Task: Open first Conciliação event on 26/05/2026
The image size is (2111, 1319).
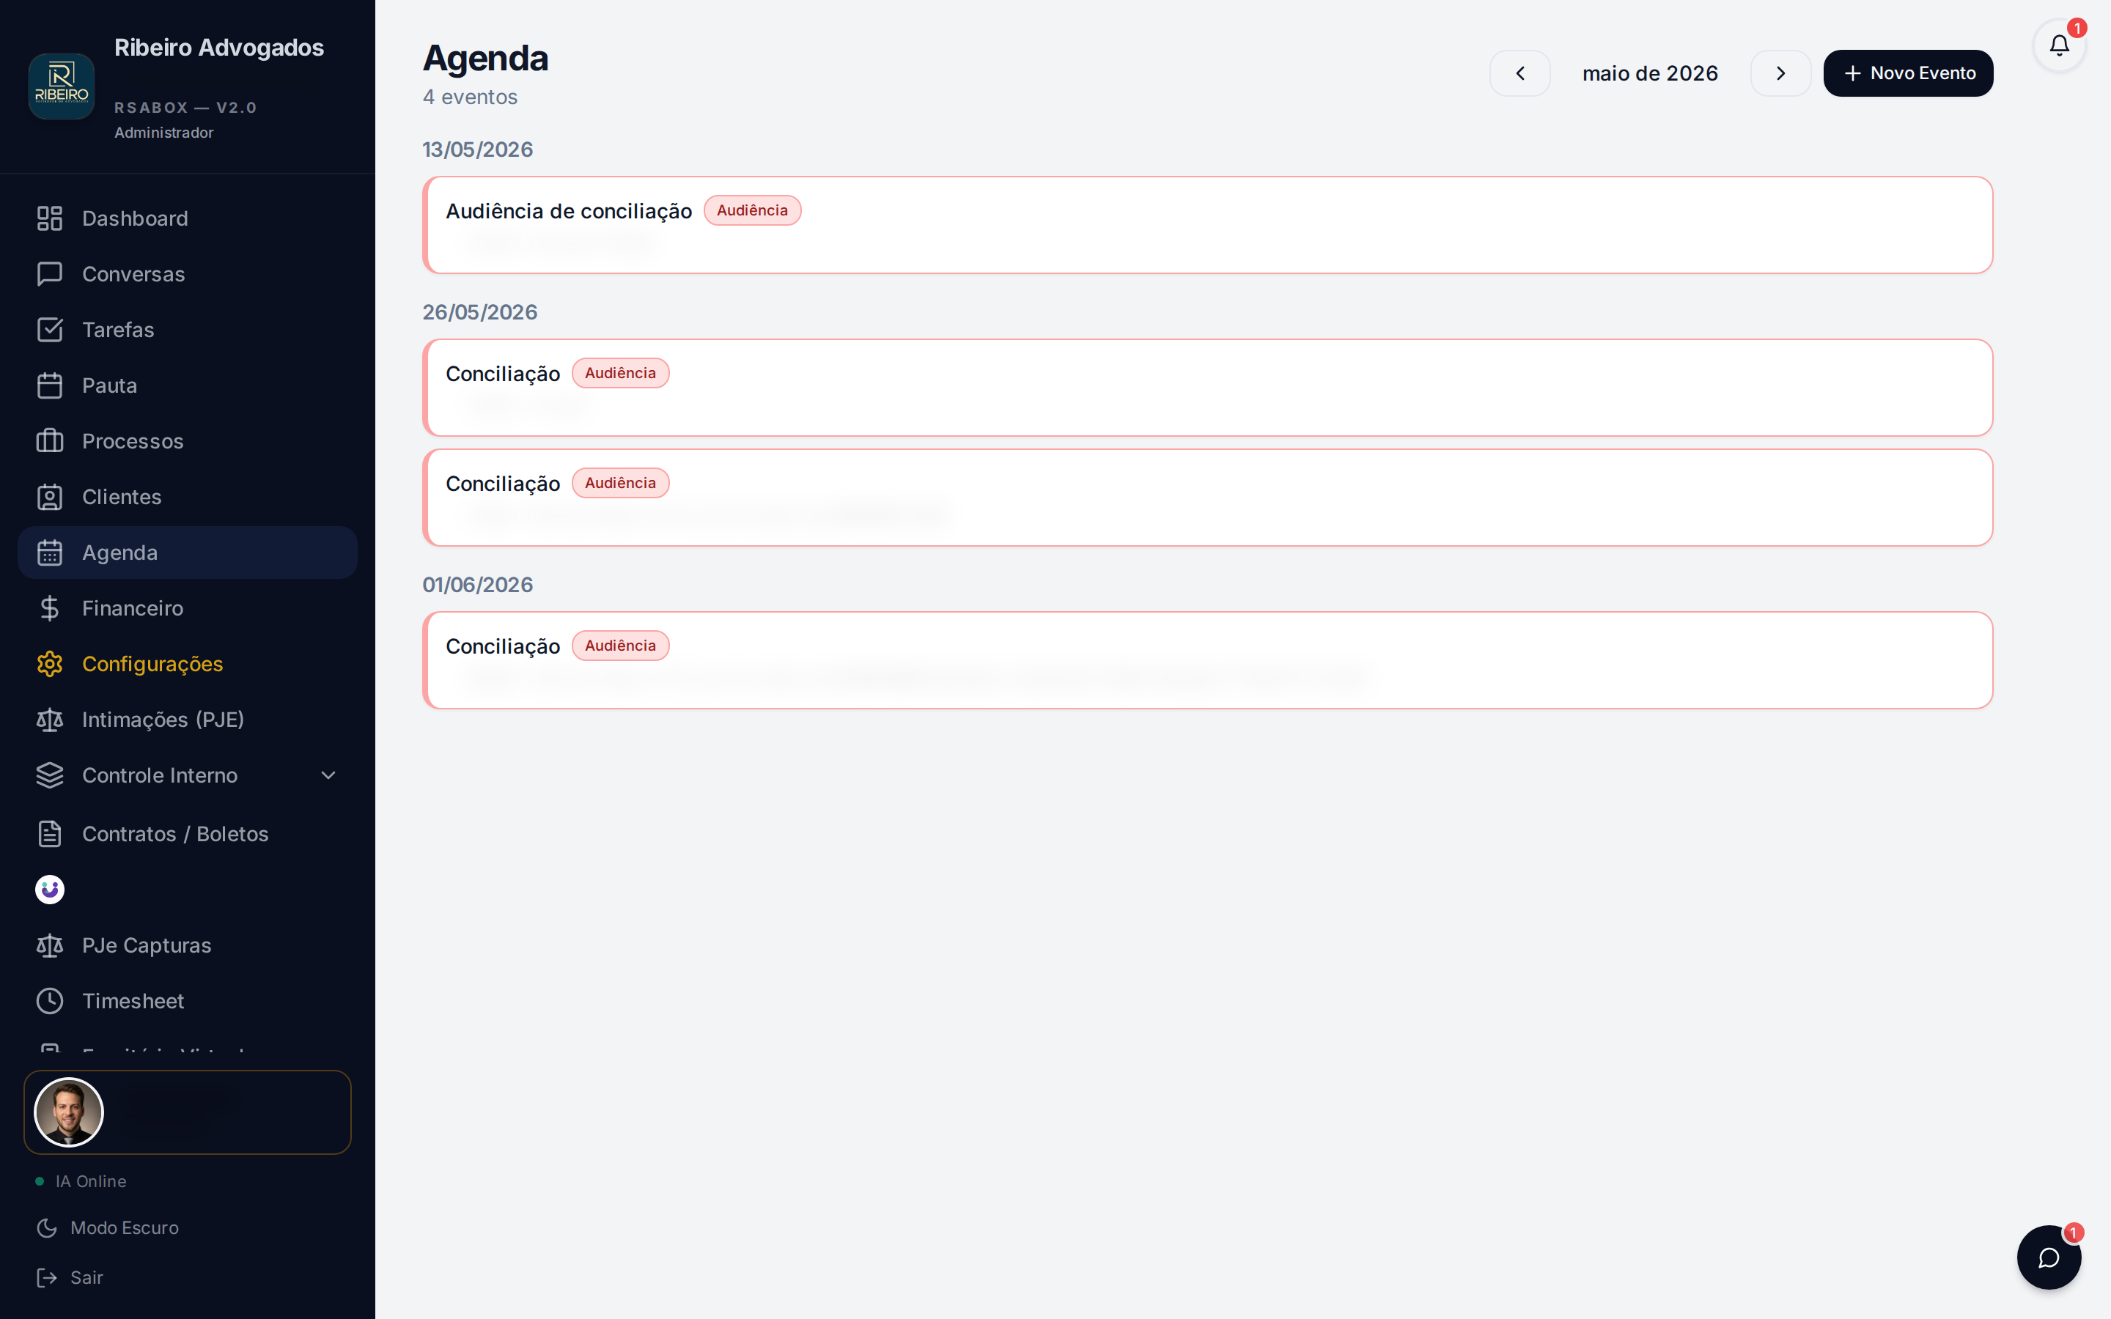Action: [1207, 388]
